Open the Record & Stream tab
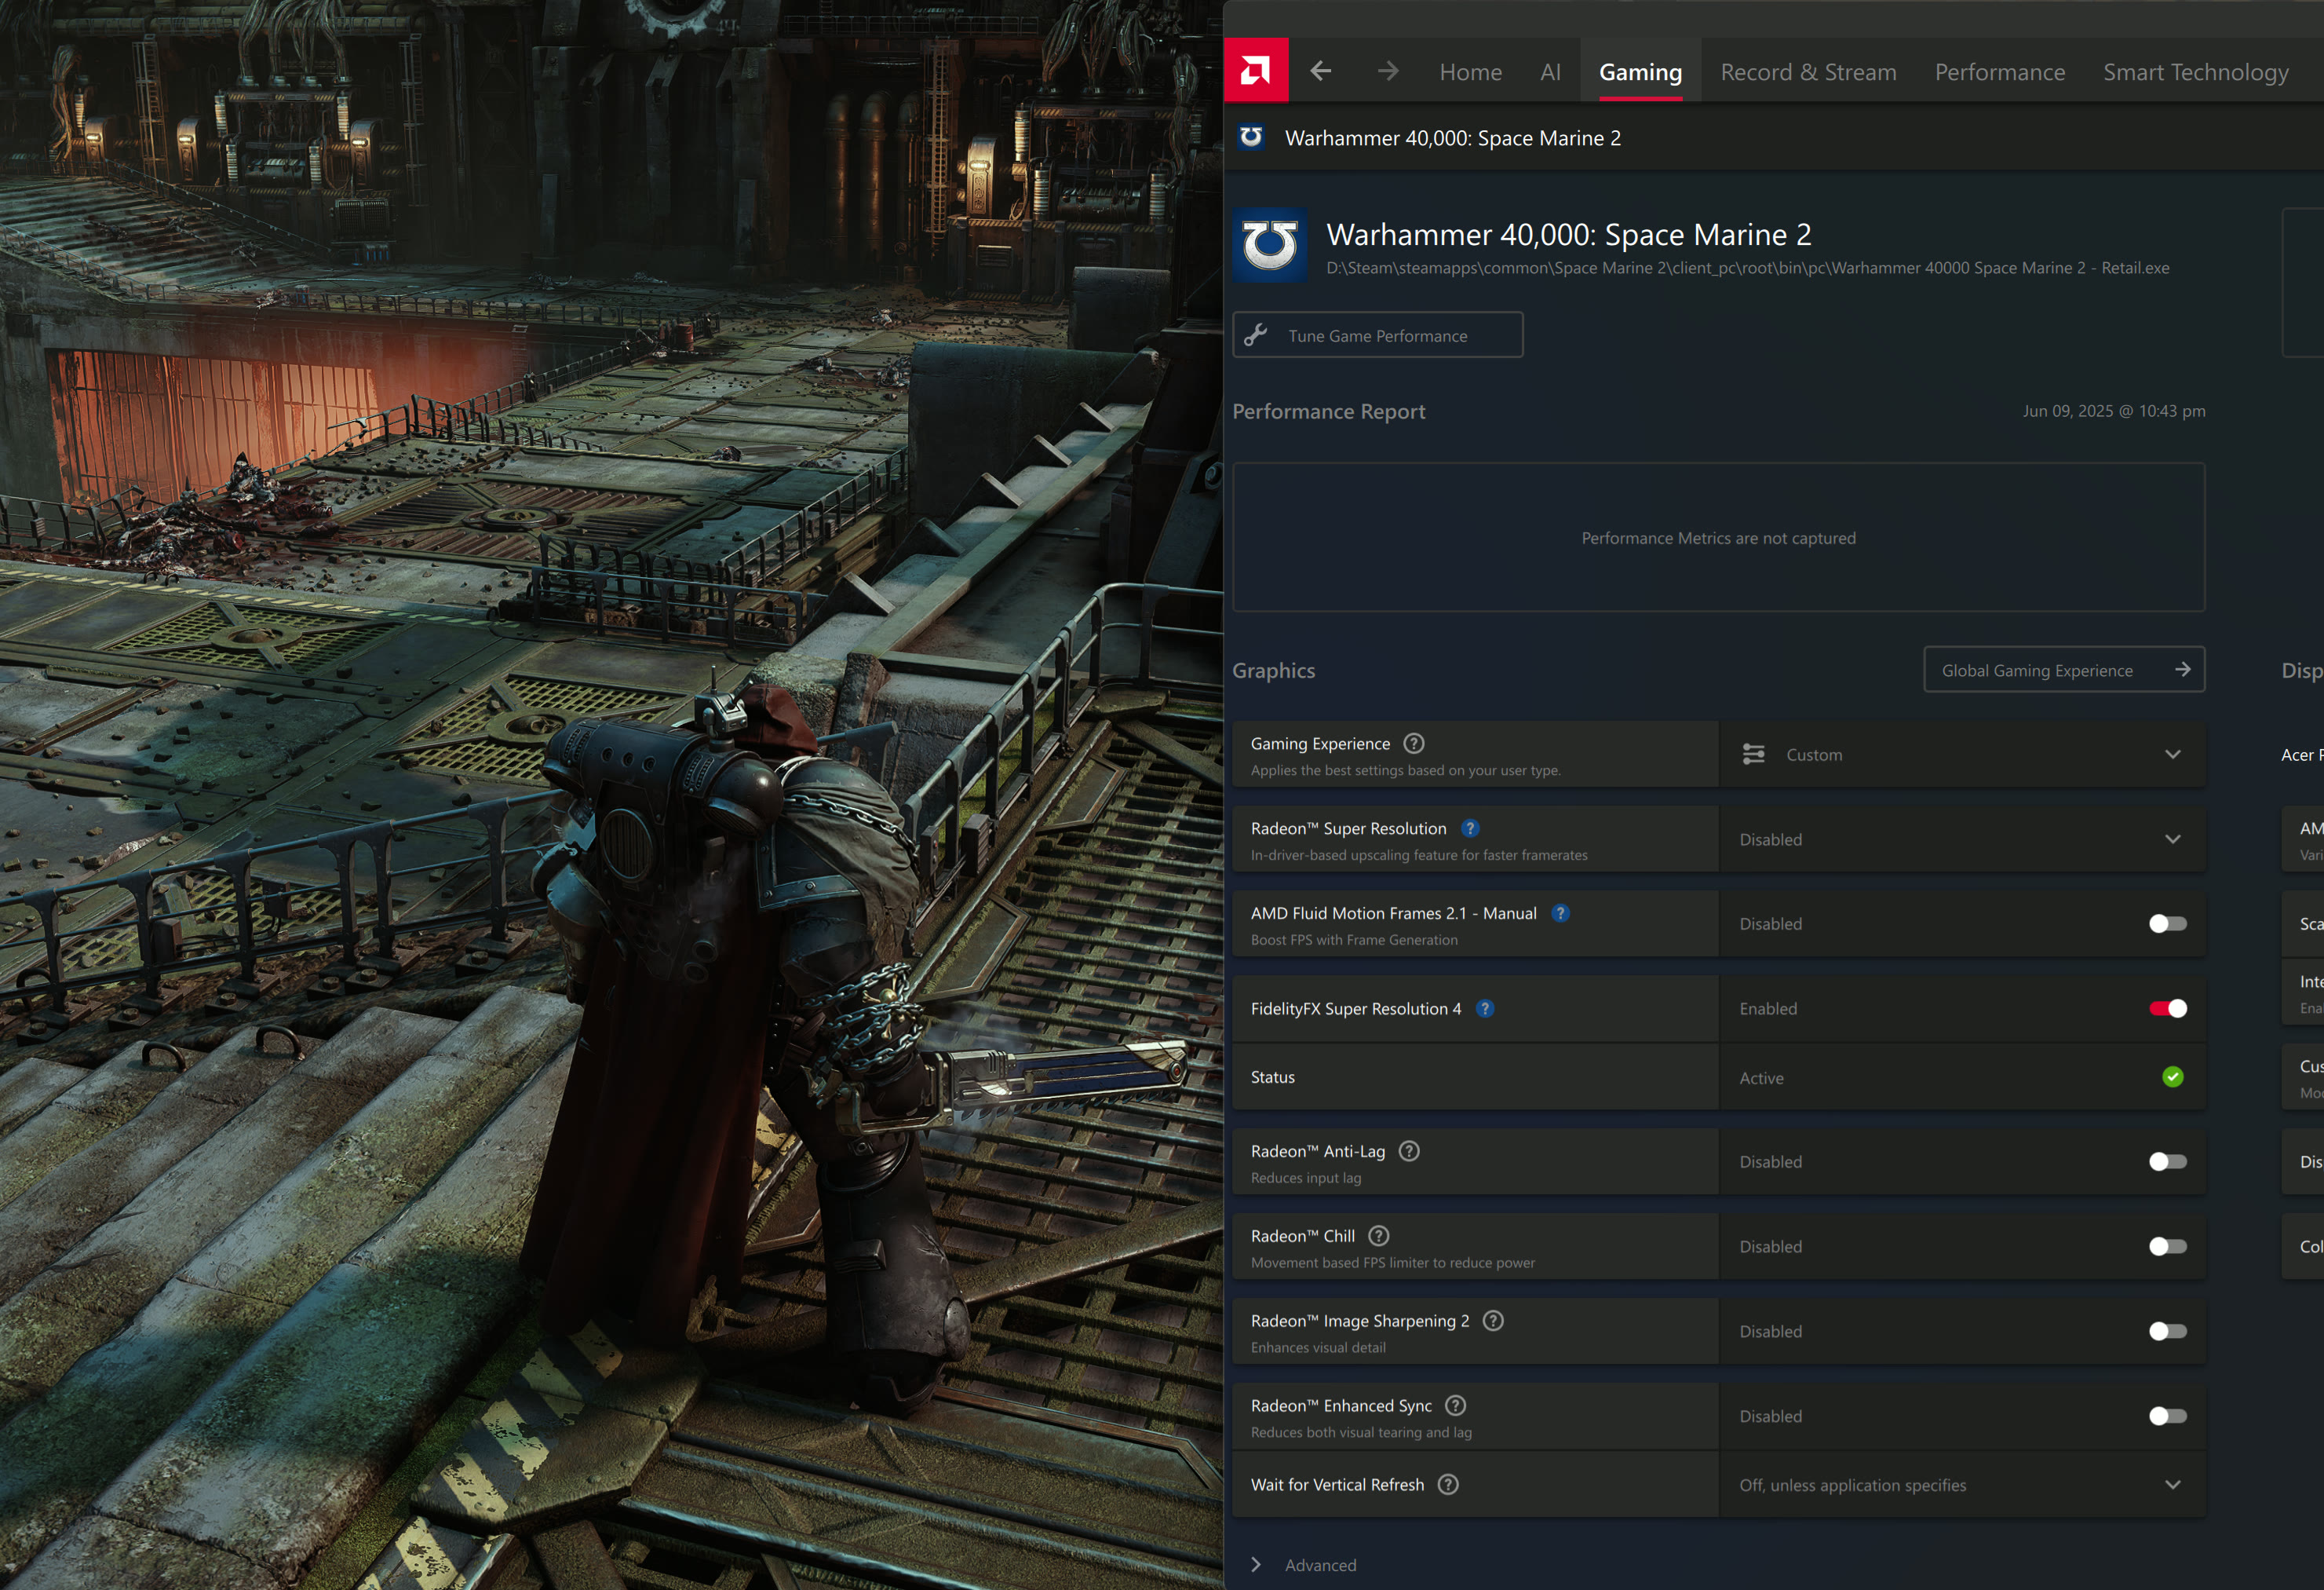 point(1808,72)
